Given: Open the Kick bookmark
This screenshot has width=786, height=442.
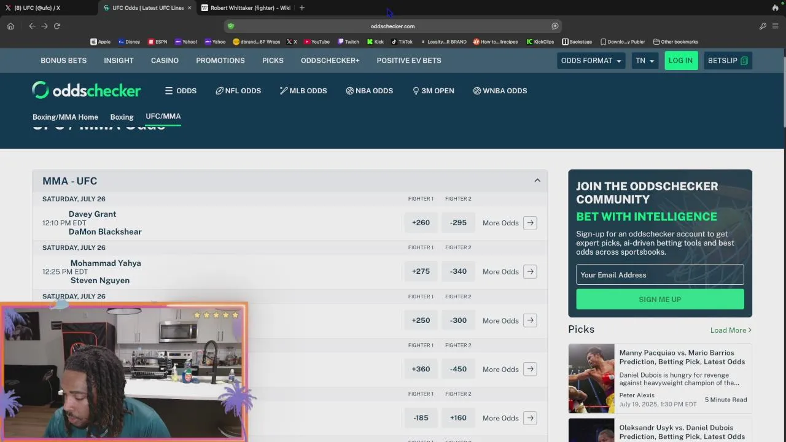Looking at the screenshot, I should (375, 42).
